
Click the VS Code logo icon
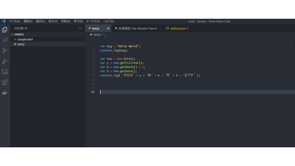(3, 21)
